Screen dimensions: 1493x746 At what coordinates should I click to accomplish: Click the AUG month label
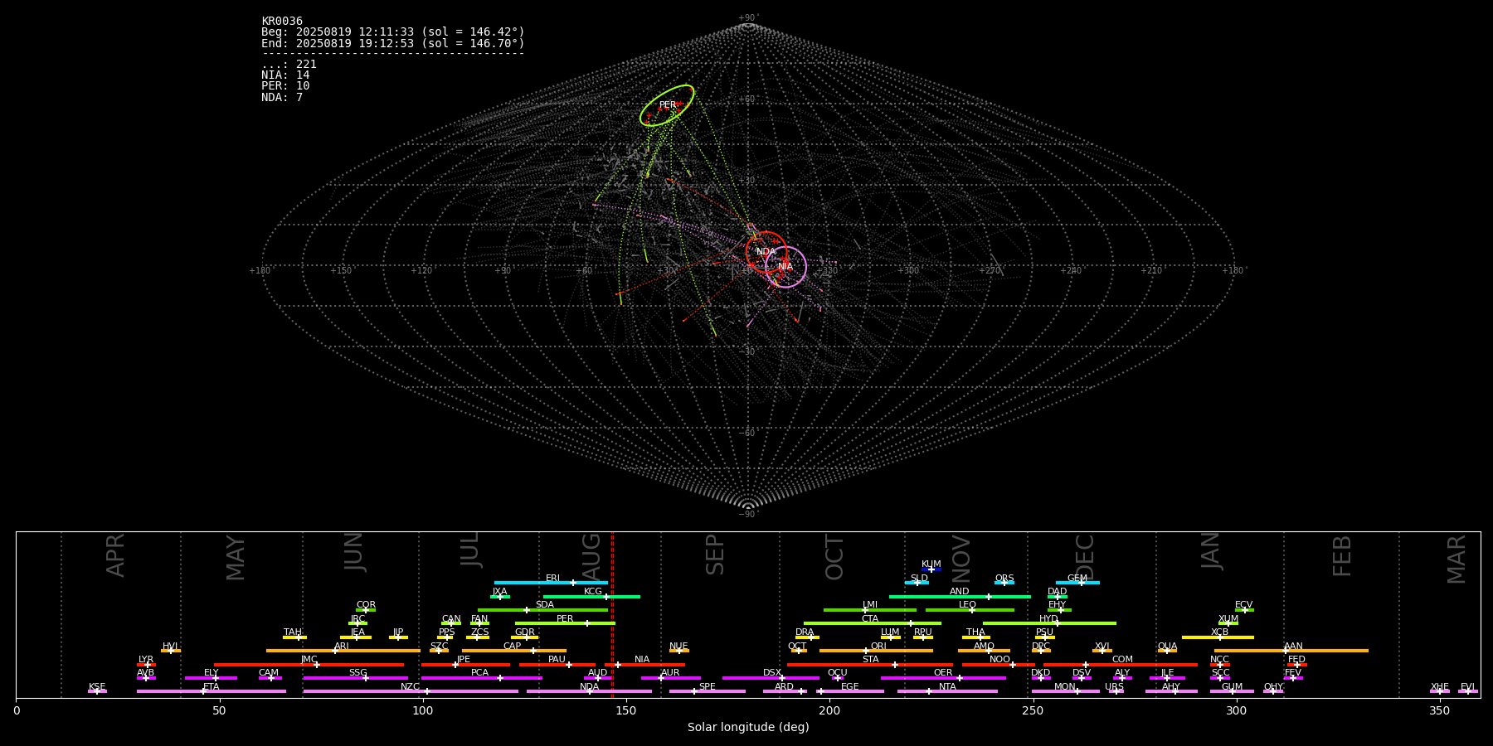point(591,555)
